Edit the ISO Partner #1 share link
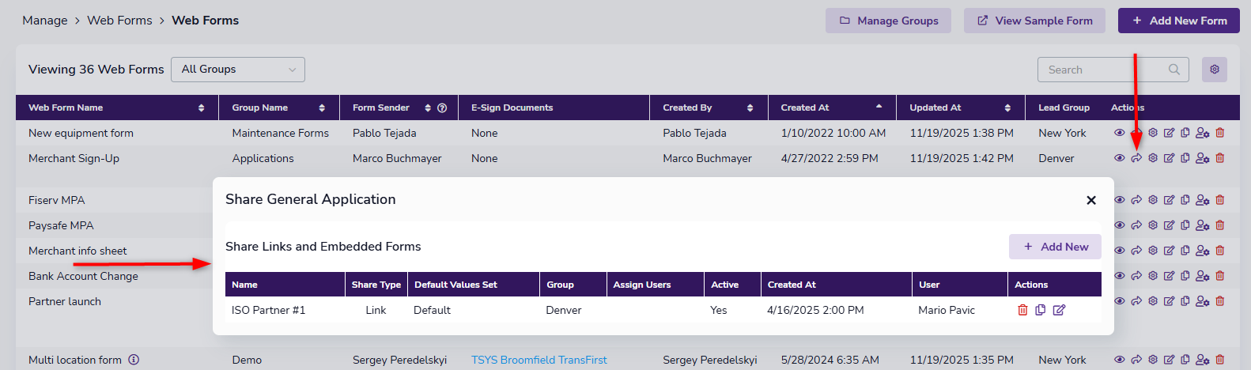Screen dimensions: 1251x370 pos(1059,310)
